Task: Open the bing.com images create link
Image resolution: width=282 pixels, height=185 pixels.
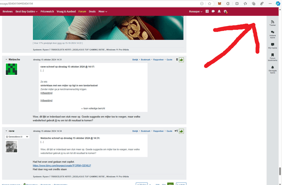Action: pyautogui.click(x=62, y=165)
